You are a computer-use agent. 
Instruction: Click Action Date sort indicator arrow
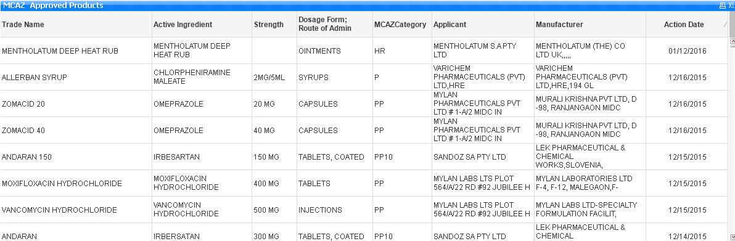725,25
